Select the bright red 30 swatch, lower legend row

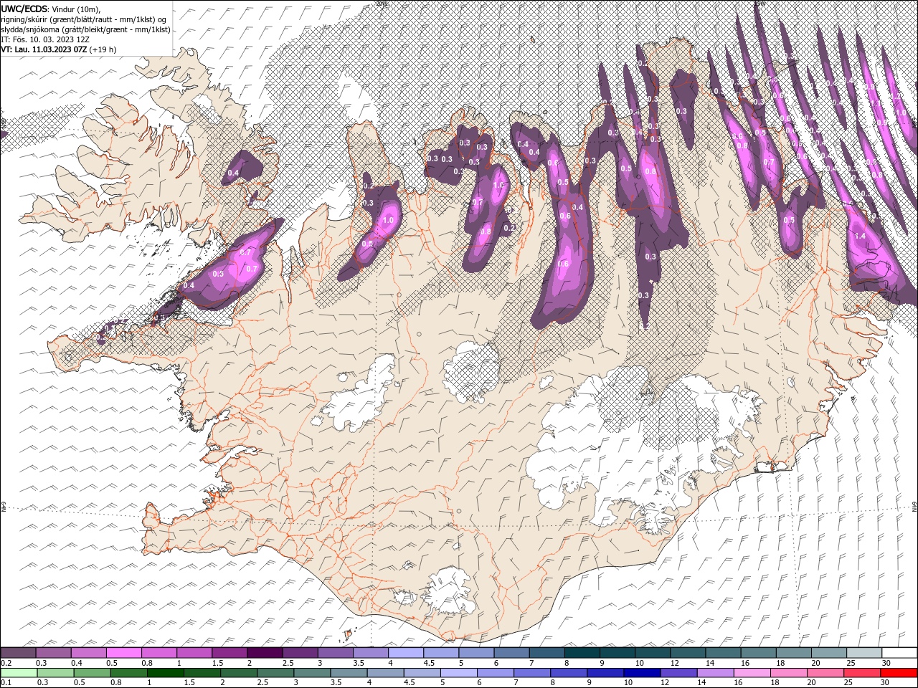click(899, 673)
